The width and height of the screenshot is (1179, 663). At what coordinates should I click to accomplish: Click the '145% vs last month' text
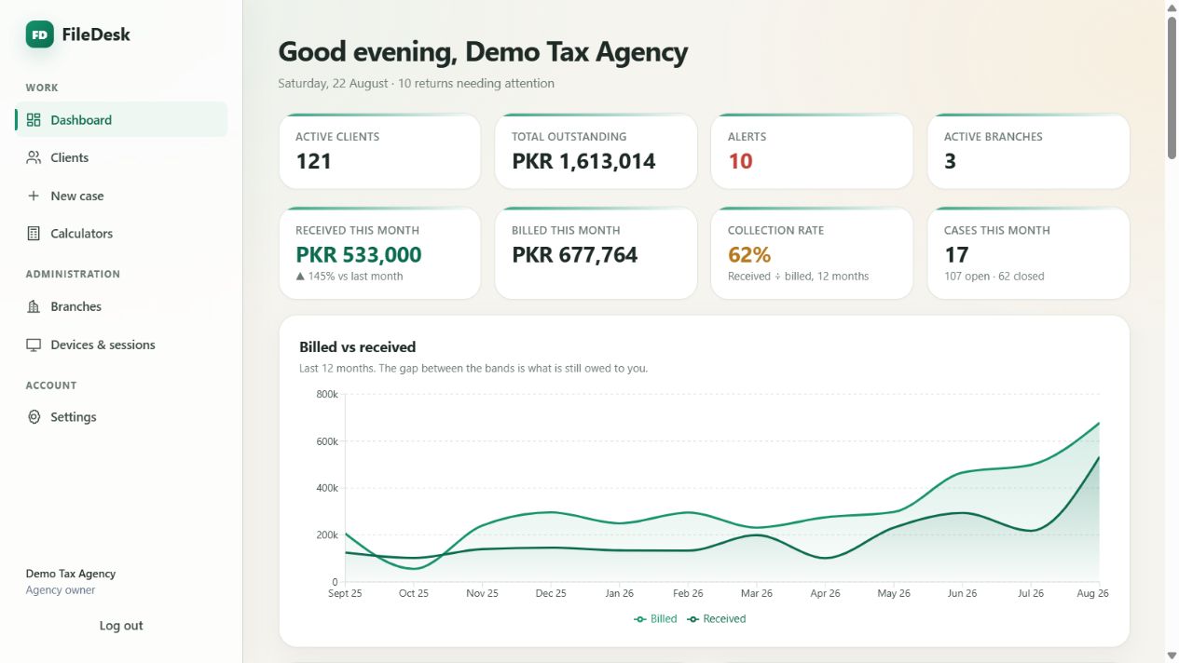point(350,277)
